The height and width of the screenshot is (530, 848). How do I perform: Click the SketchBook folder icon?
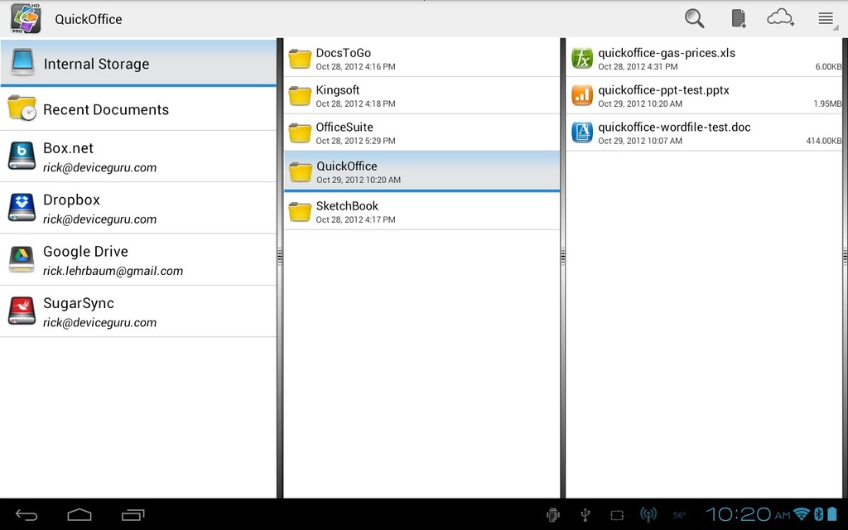point(300,211)
